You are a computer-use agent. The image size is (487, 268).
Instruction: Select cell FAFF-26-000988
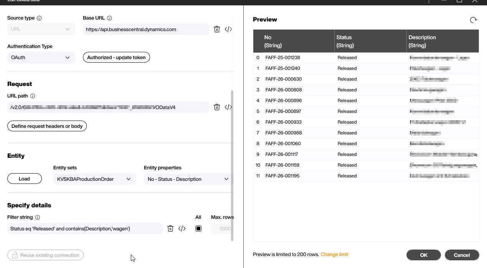coord(284,133)
